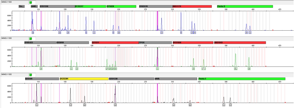296x108 pixels.
Task: Click allele label 29 under D21S11
Action: click(x=112, y=69)
